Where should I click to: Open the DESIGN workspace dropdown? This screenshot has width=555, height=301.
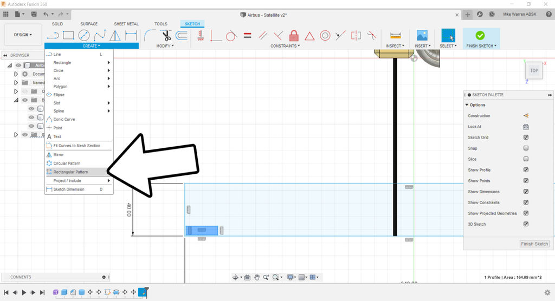[x=23, y=35]
